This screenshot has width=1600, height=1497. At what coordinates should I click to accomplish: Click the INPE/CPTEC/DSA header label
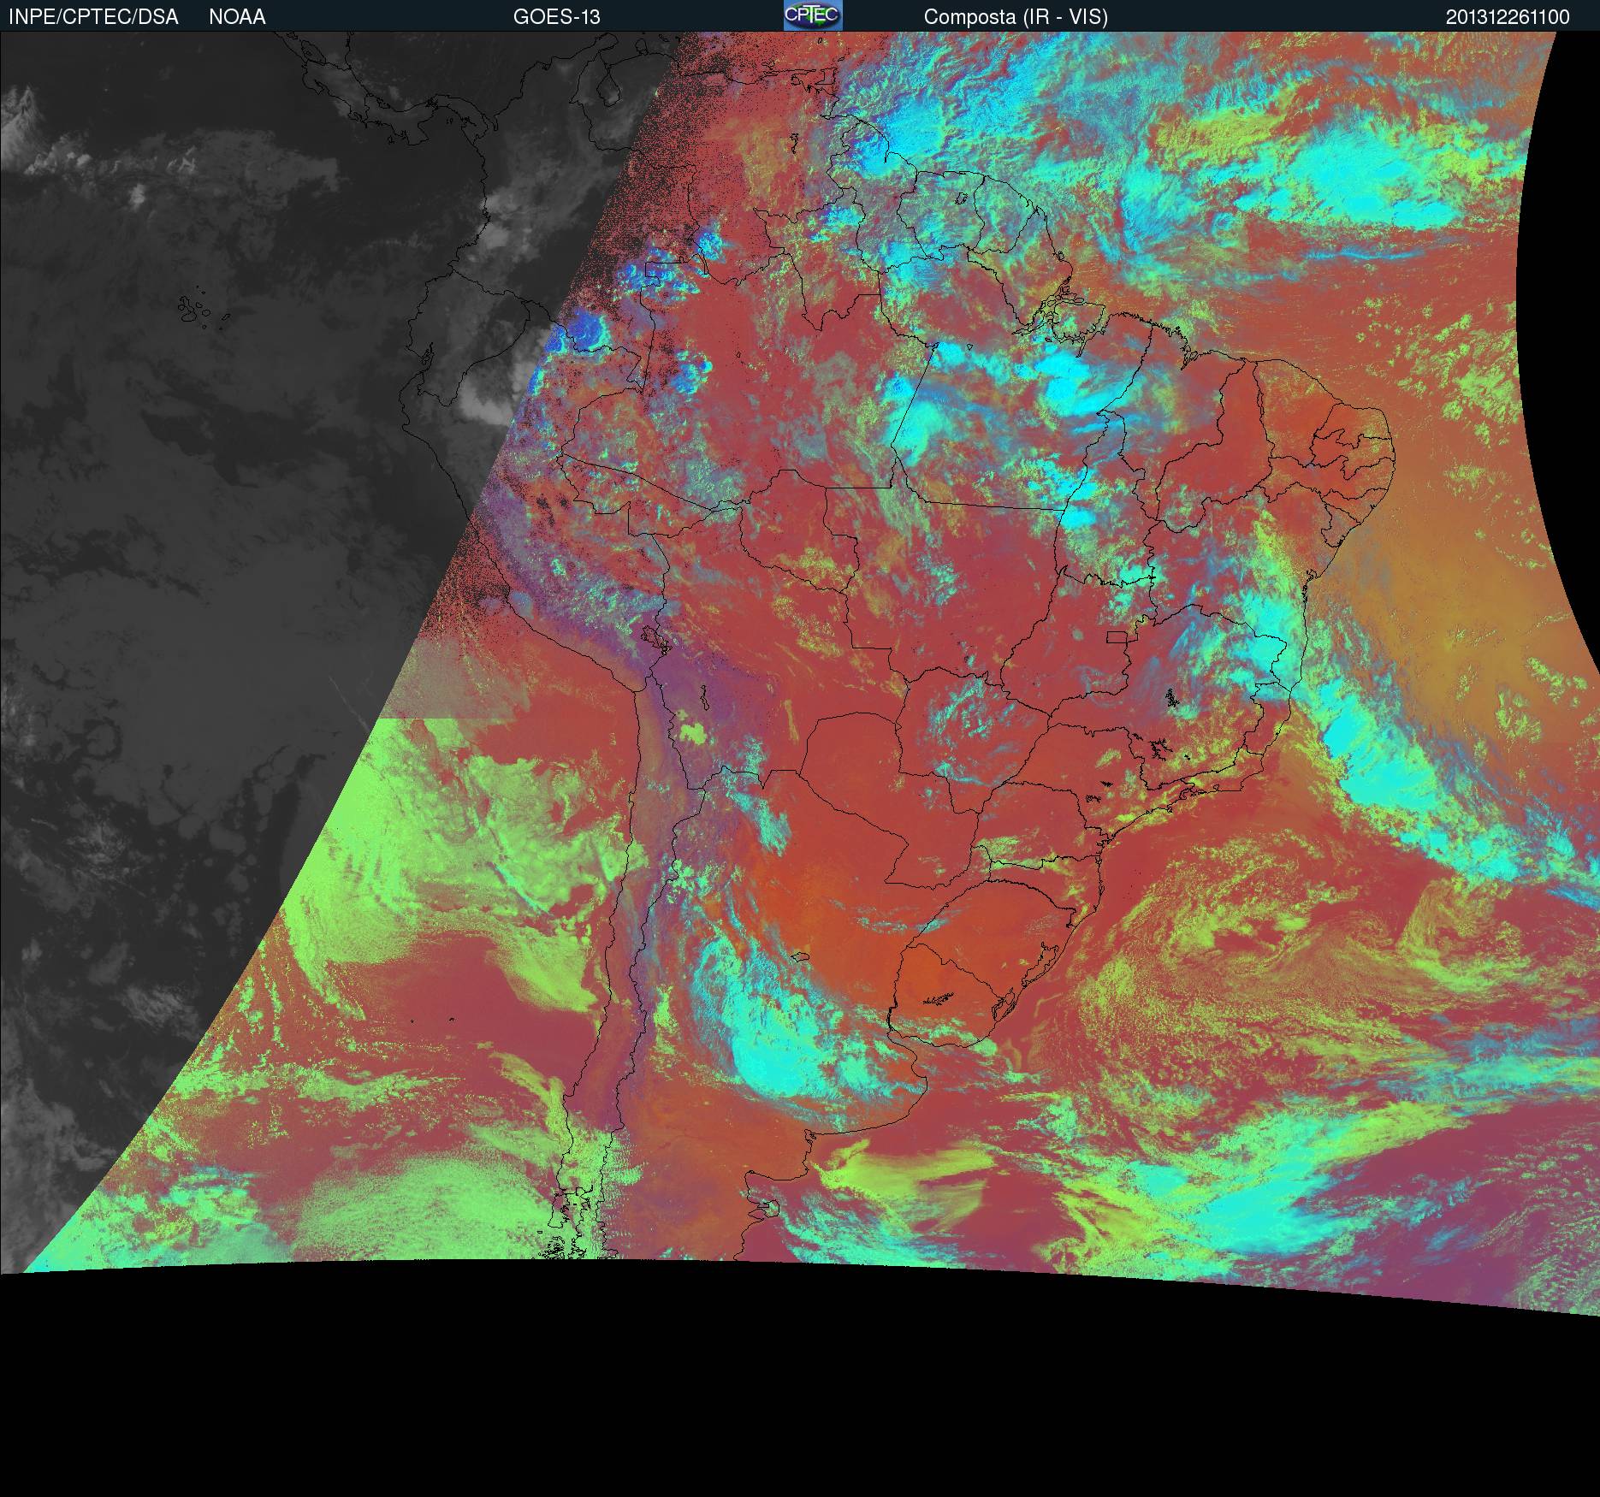point(93,17)
